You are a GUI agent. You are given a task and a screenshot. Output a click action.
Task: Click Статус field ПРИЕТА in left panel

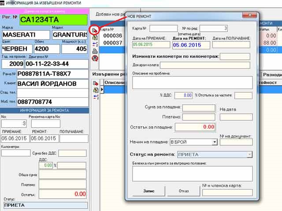[46, 205]
